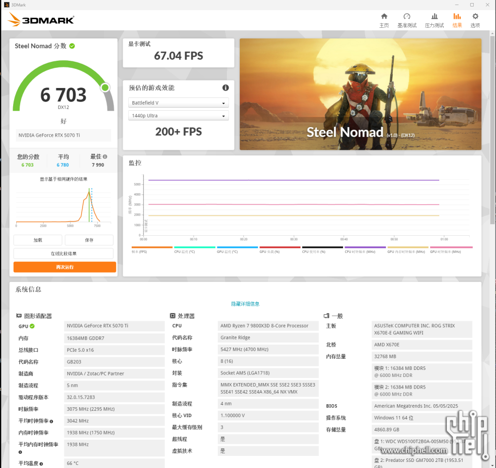
Task: Click hide detailed info (隐藏详细信息) link
Action: [x=245, y=304]
